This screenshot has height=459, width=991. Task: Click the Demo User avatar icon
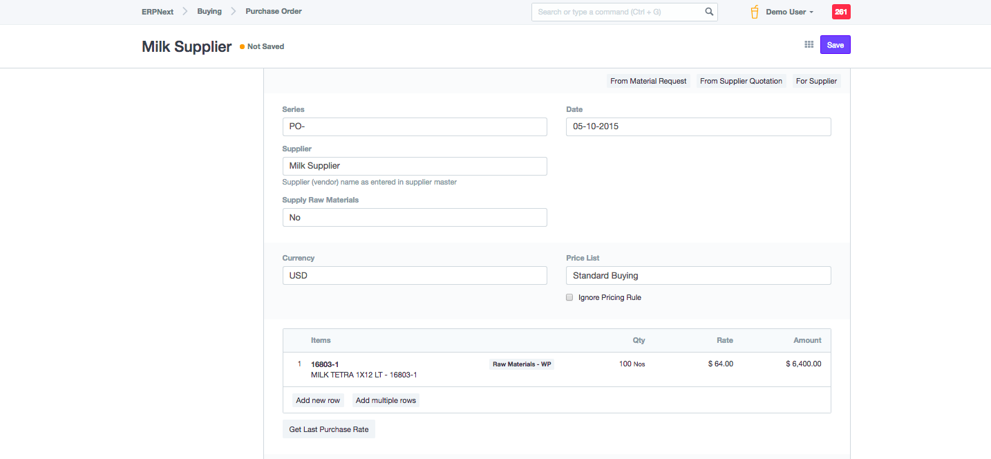pos(755,12)
